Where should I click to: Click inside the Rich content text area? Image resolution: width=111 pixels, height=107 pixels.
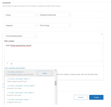53,52
